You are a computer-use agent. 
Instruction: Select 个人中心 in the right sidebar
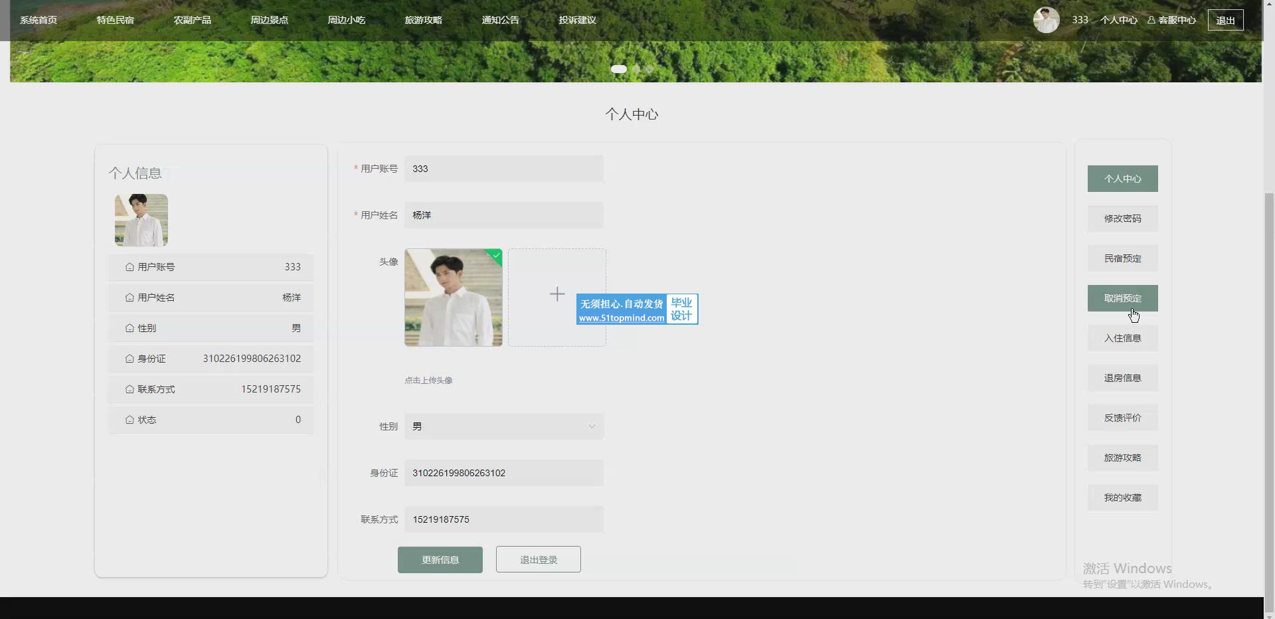coord(1123,179)
